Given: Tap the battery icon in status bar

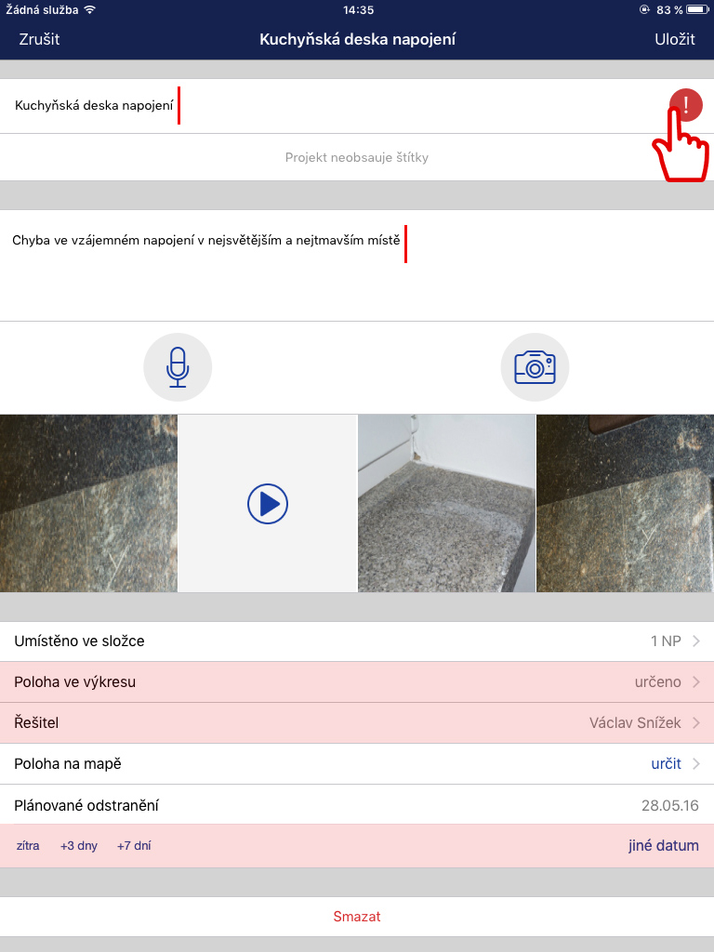Looking at the screenshot, I should tap(697, 9).
